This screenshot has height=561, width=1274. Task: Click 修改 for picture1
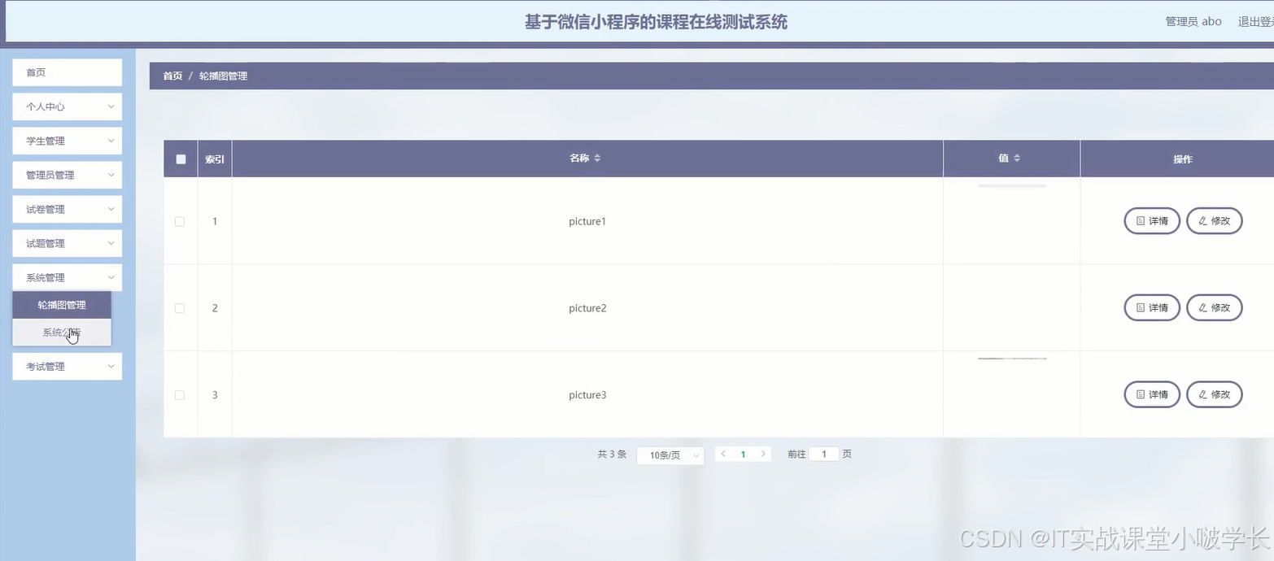(x=1215, y=220)
